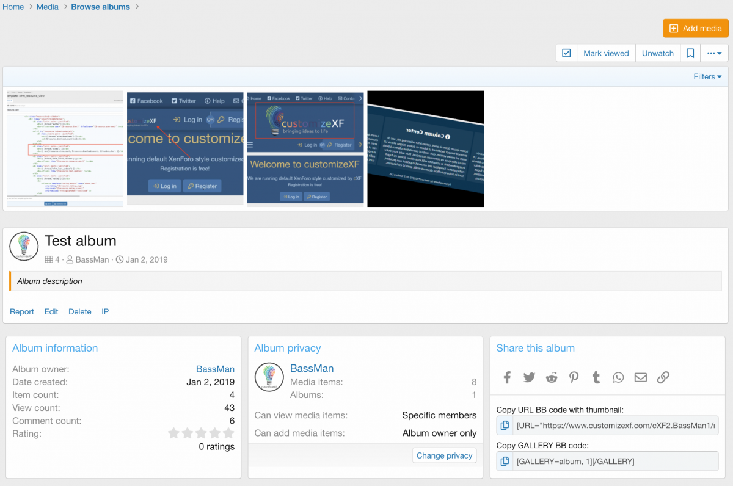Viewport: 733px width, 486px height.
Task: Click the Change privacy button
Action: pyautogui.click(x=444, y=455)
